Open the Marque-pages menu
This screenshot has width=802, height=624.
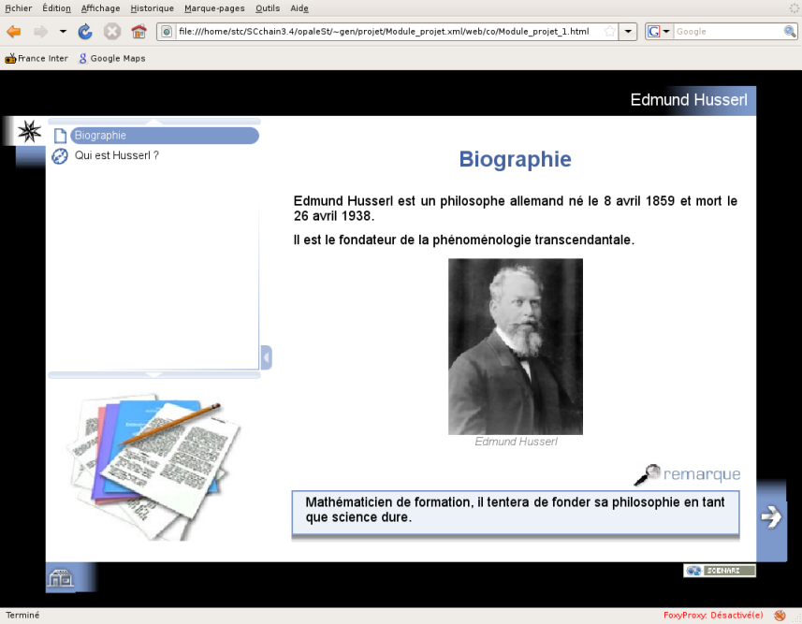(x=214, y=8)
